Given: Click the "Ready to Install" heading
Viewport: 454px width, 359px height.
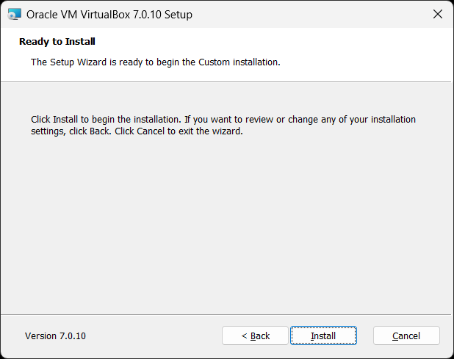Looking at the screenshot, I should coord(57,42).
